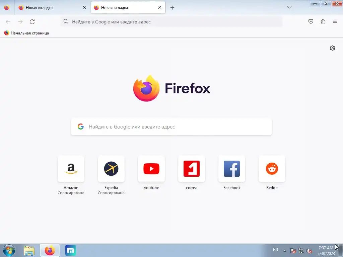
Task: Expand the list all tabs chevron
Action: pyautogui.click(x=289, y=7)
